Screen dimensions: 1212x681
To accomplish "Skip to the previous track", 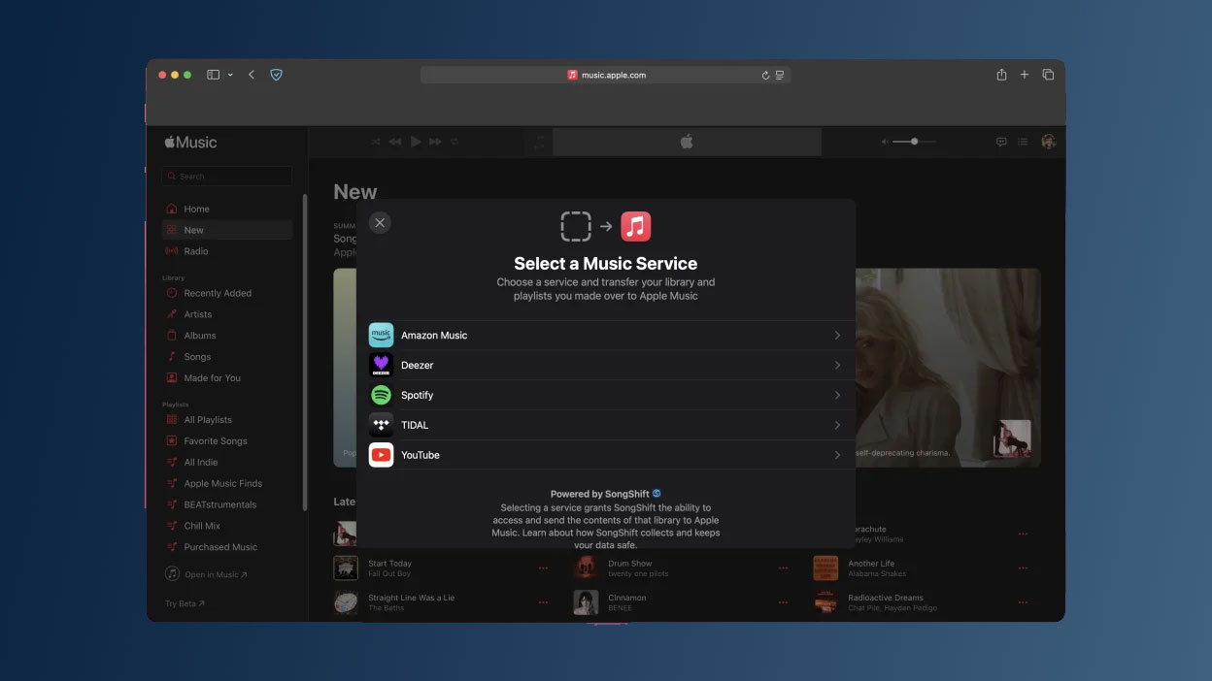I will tap(395, 142).
